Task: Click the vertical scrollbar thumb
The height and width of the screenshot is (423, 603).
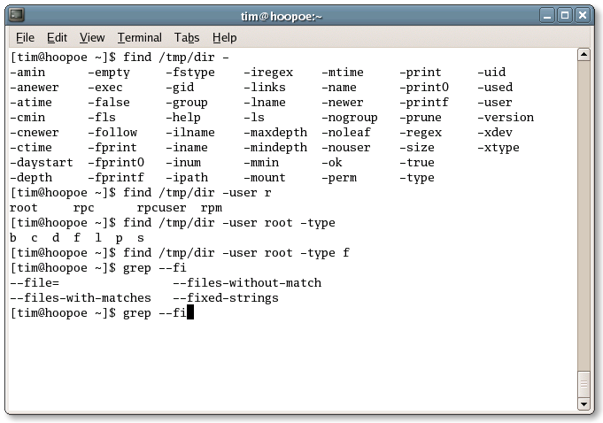Action: [x=584, y=384]
